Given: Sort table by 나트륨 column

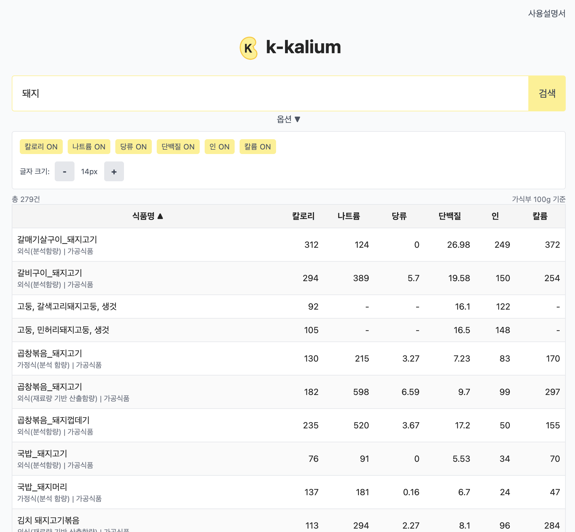Looking at the screenshot, I should pos(349,216).
